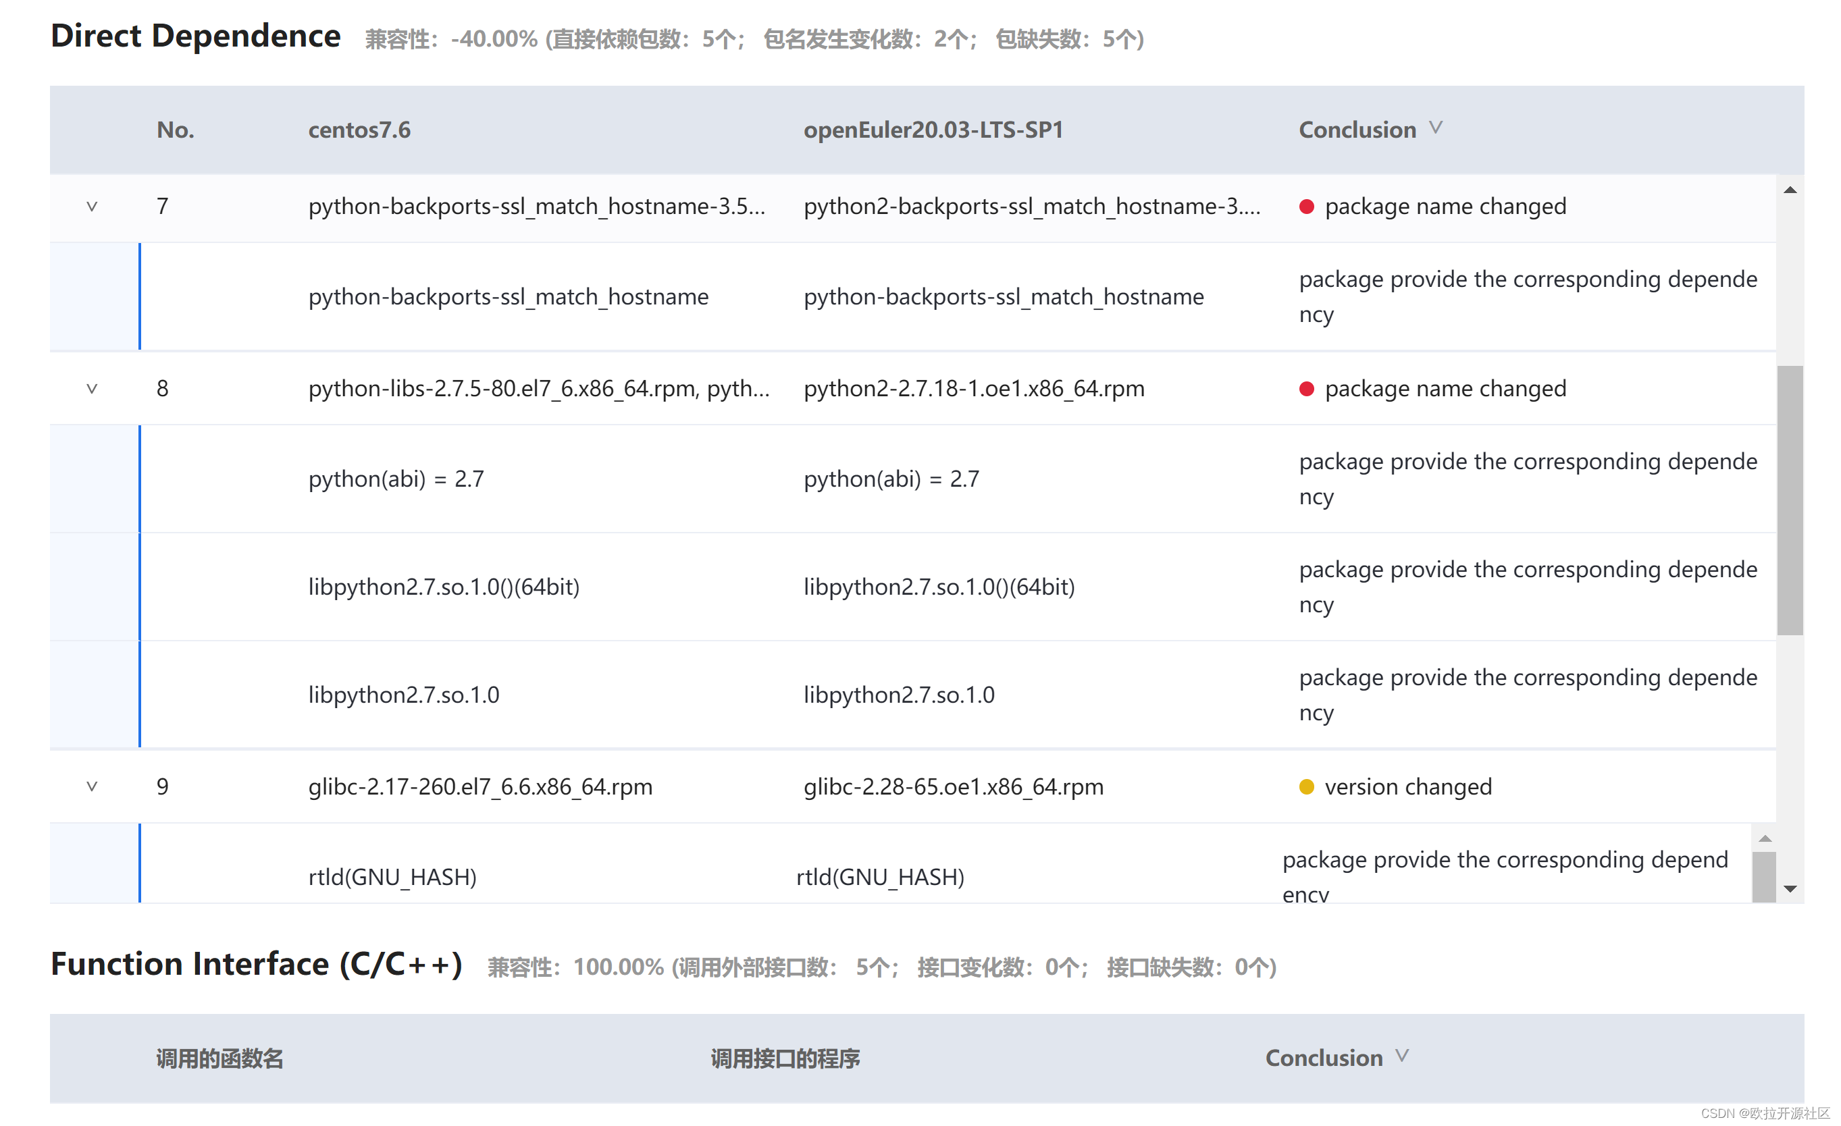Click the Direct Dependence table scroll-up arrow
1841x1126 pixels.
point(1790,190)
